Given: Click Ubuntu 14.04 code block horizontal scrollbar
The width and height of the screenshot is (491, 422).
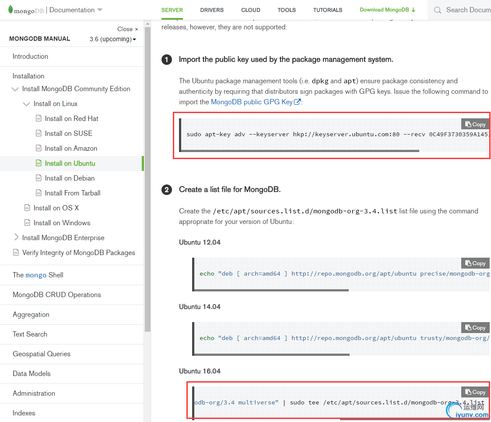Looking at the screenshot, I should 272,355.
